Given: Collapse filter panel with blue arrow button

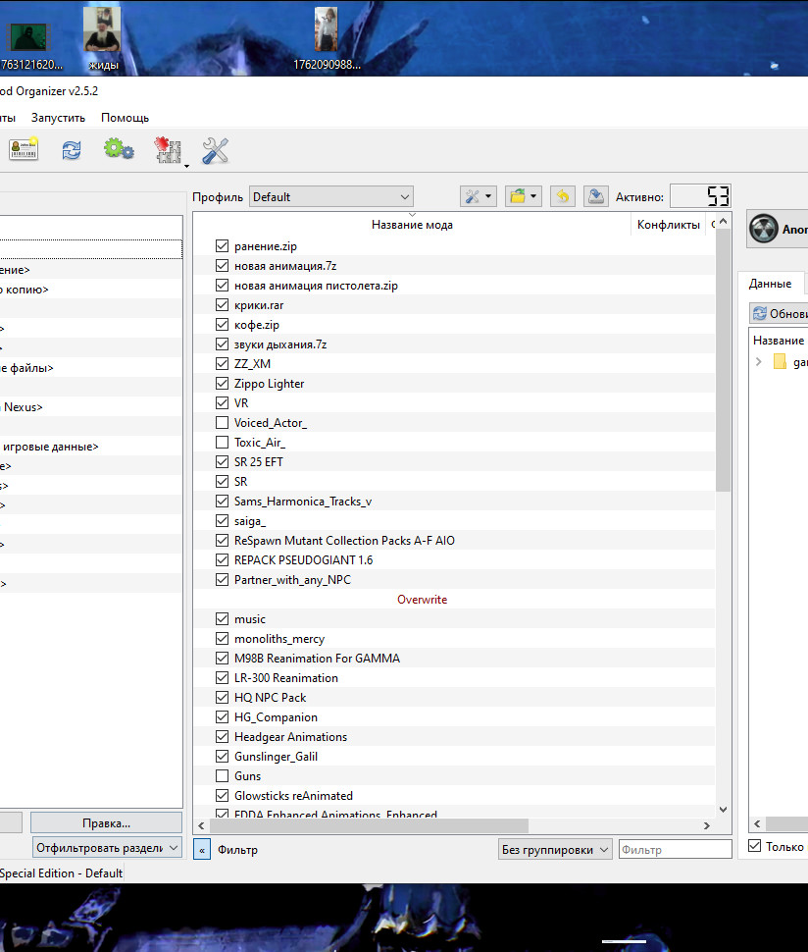Looking at the screenshot, I should [x=202, y=849].
